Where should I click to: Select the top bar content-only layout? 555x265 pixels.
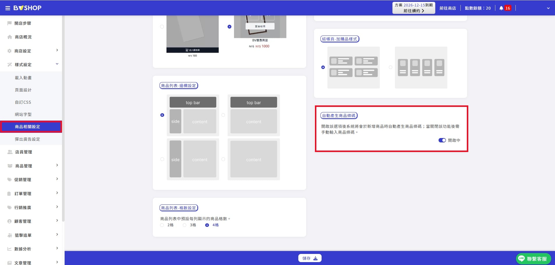(x=223, y=115)
